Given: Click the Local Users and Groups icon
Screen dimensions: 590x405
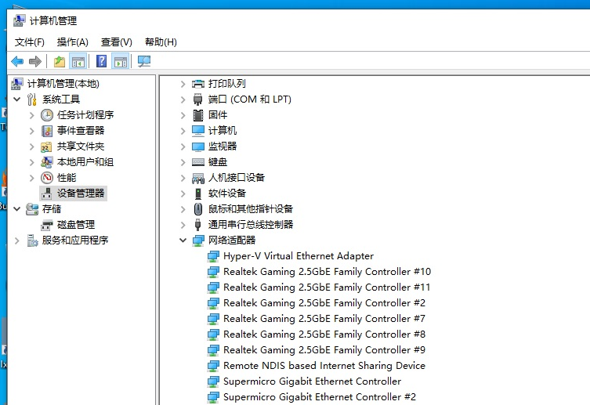Looking at the screenshot, I should click(x=47, y=162).
